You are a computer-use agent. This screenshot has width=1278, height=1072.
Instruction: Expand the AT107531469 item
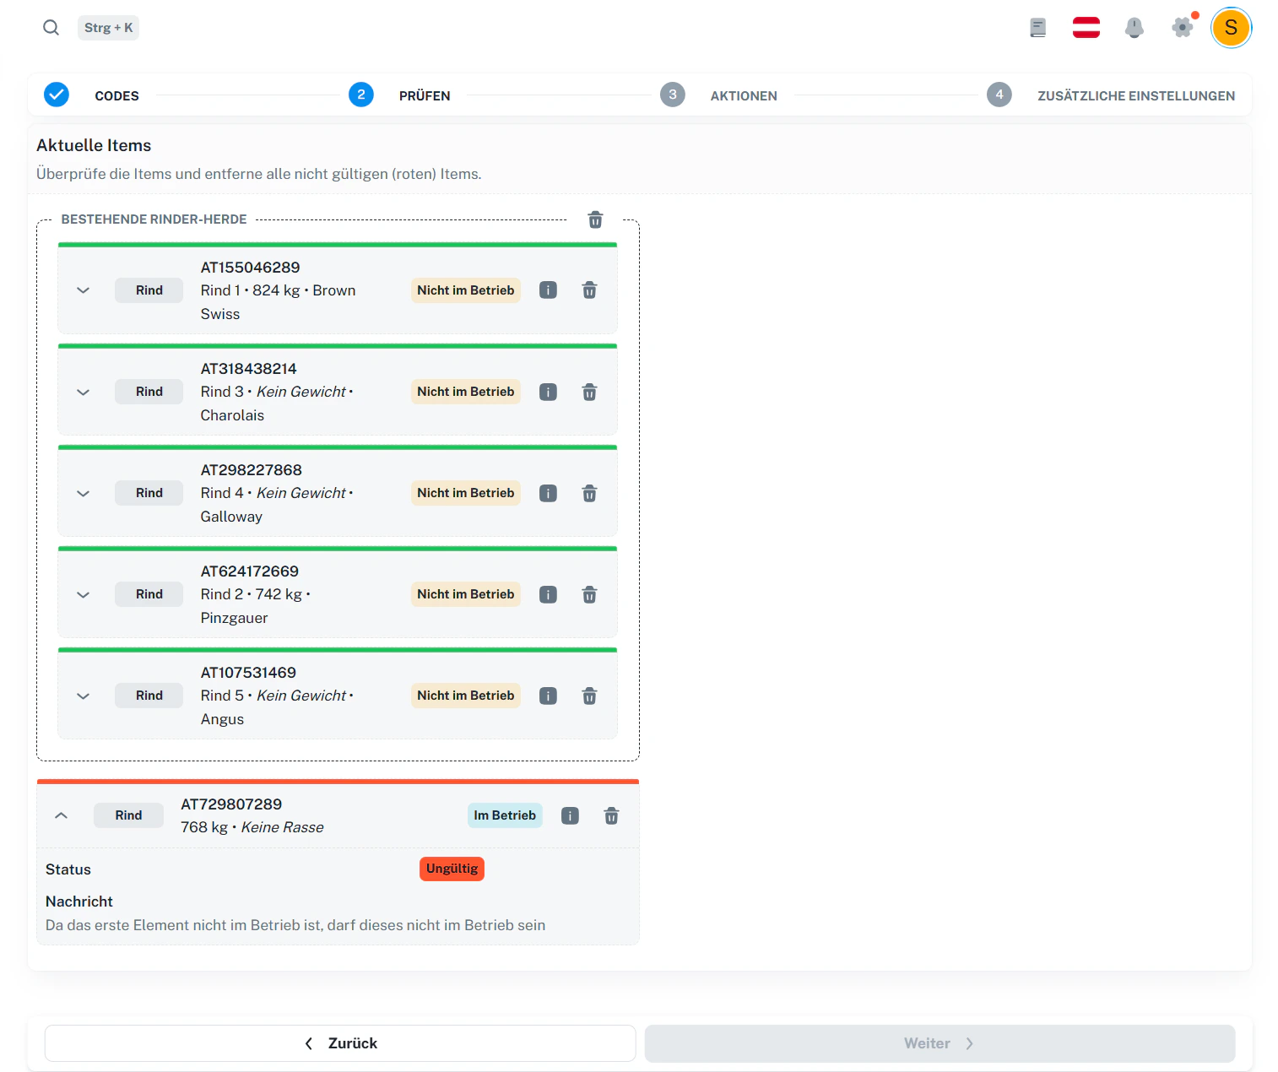pyautogui.click(x=83, y=696)
